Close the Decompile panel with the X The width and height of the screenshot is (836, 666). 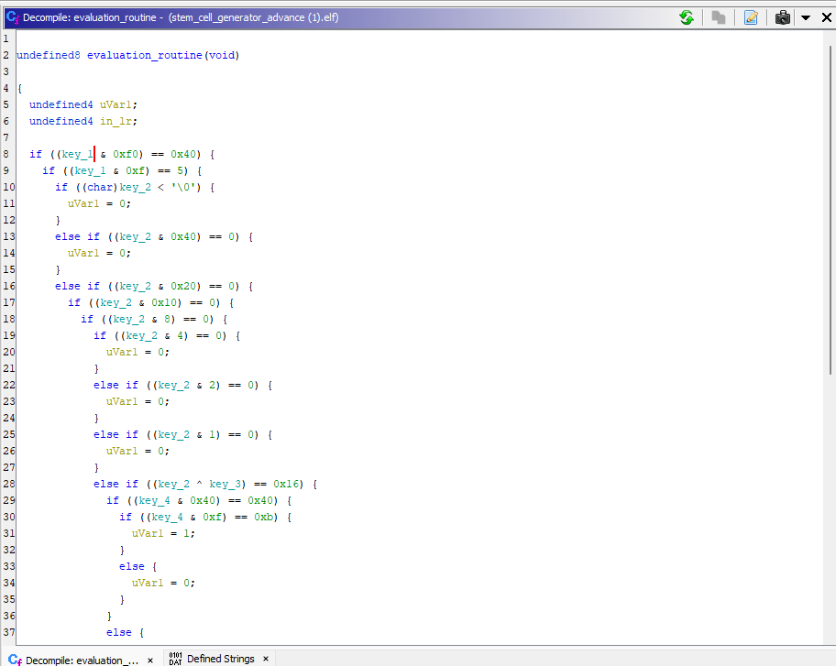[x=824, y=17]
